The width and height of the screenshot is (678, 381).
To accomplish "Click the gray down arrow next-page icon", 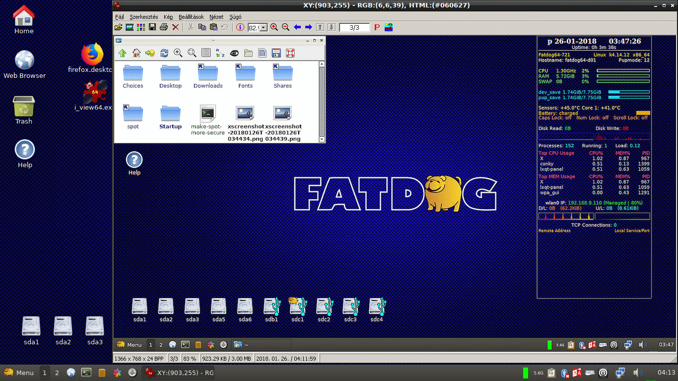I will tap(332, 27).
